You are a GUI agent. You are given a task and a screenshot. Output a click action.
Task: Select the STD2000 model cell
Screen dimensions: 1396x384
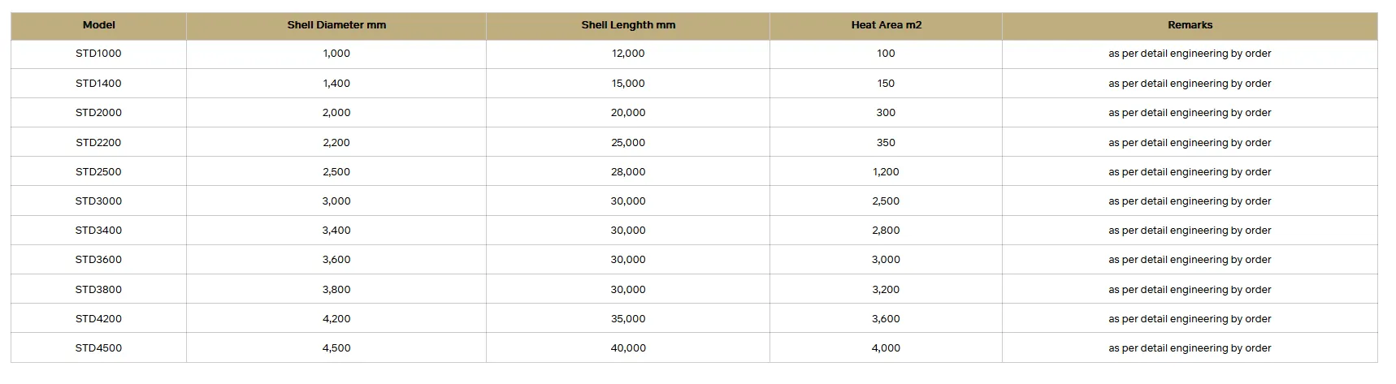click(x=98, y=113)
